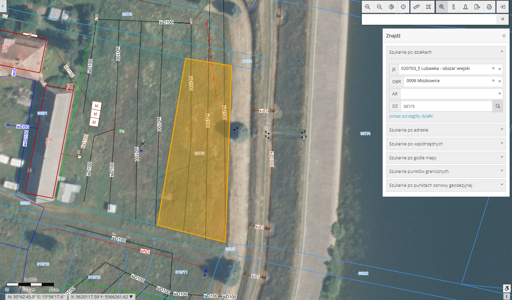This screenshot has height=300, width=512.
Task: Click the export document icon
Action: point(477,7)
